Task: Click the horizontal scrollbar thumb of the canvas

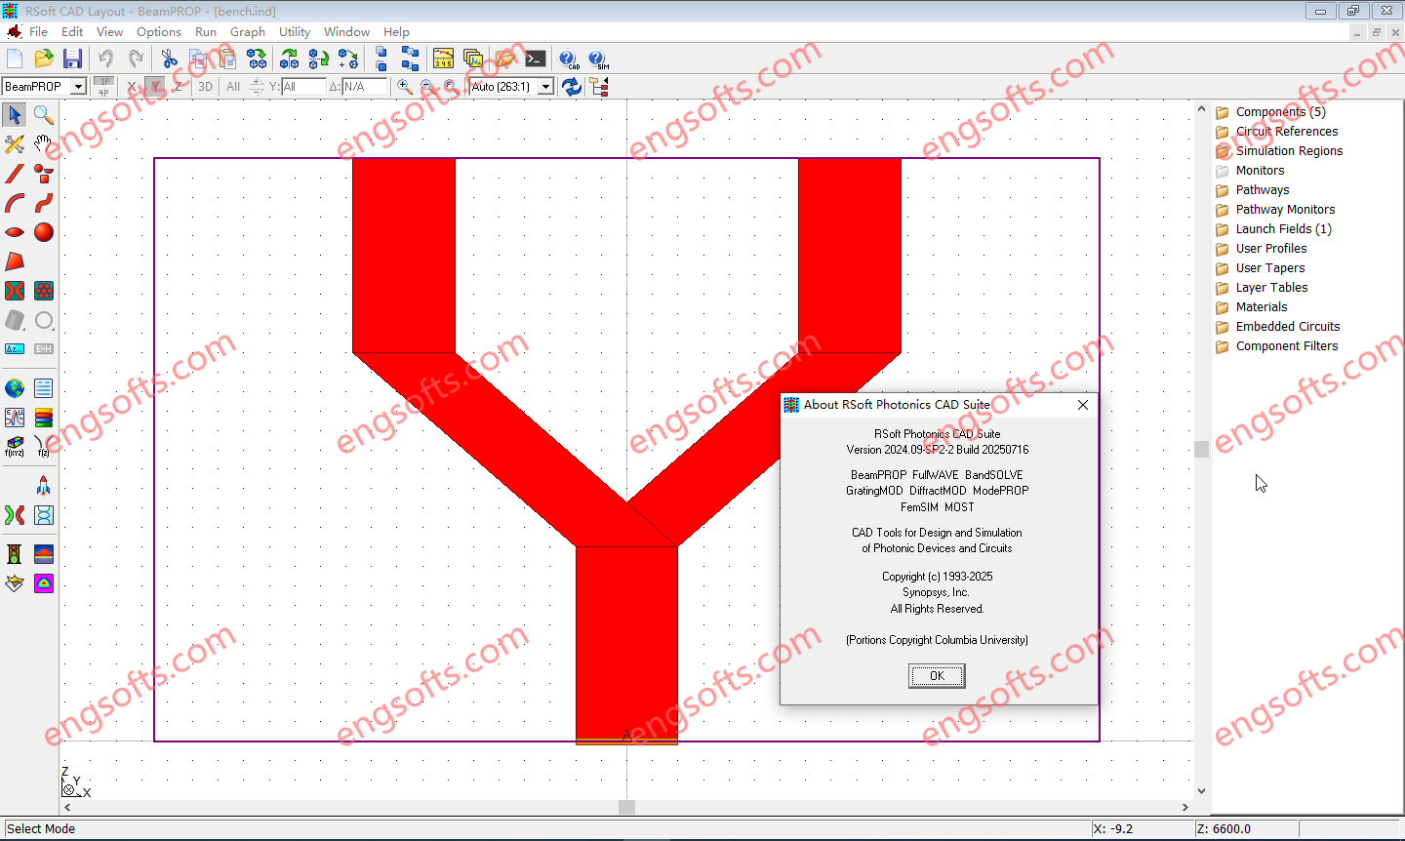Action: [x=626, y=807]
